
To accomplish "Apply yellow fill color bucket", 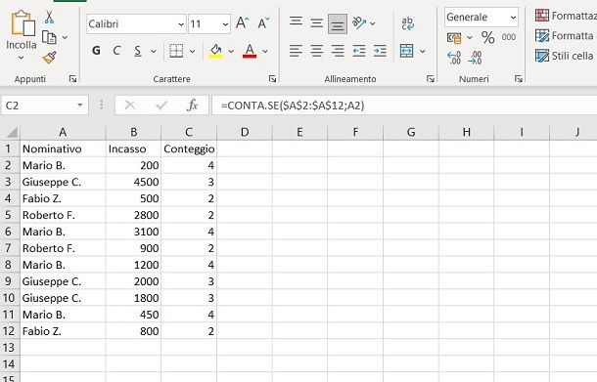I will 215,51.
